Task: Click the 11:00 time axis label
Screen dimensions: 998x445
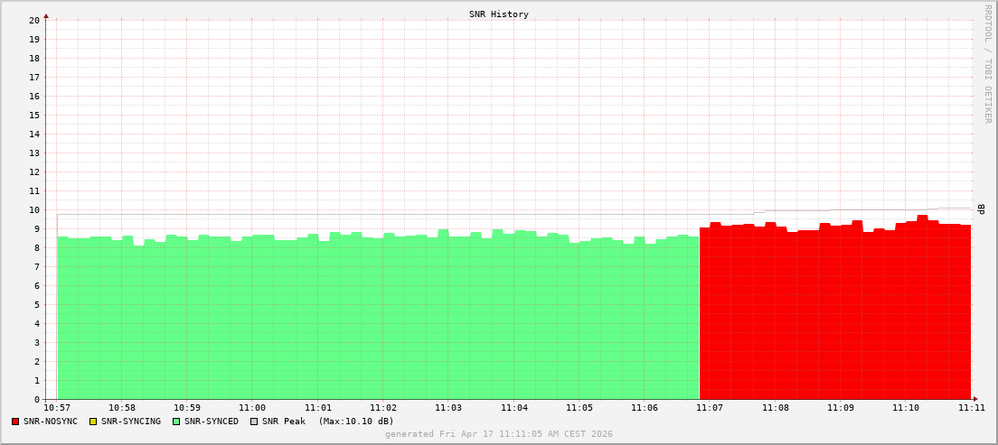Action: point(252,408)
